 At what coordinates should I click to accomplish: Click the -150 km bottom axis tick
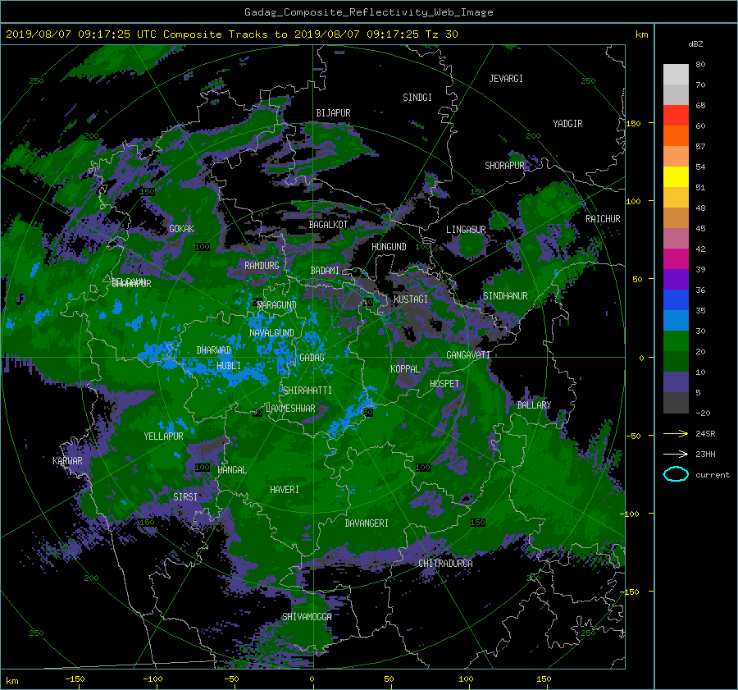pos(75,679)
